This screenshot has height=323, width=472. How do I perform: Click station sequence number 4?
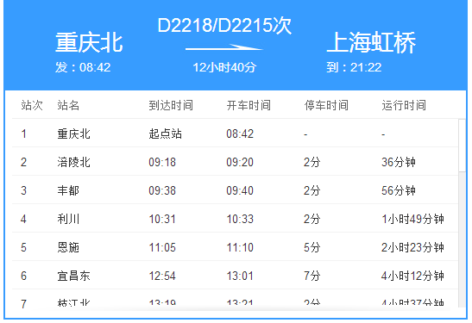click(24, 219)
